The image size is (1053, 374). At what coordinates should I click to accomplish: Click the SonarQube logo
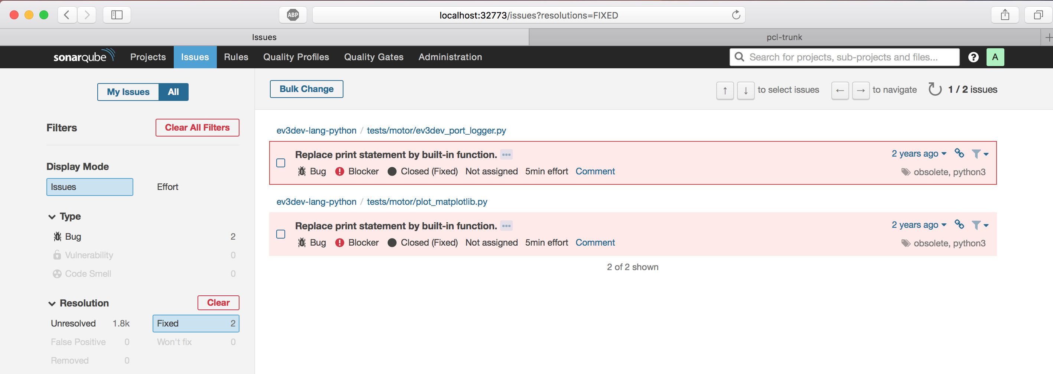tap(84, 56)
